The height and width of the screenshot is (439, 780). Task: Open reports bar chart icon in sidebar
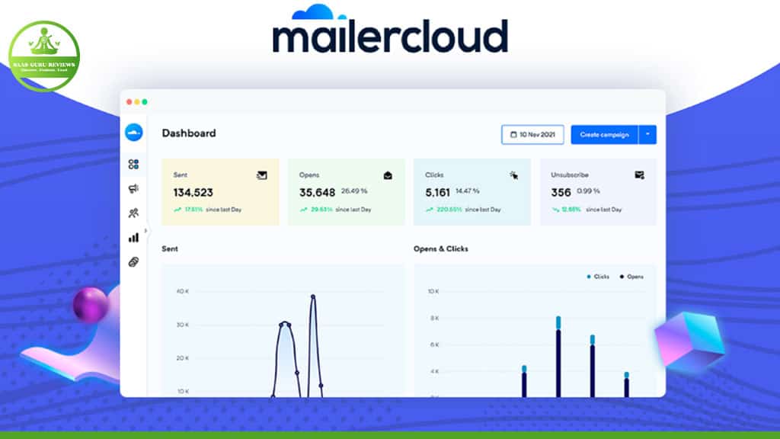[133, 238]
